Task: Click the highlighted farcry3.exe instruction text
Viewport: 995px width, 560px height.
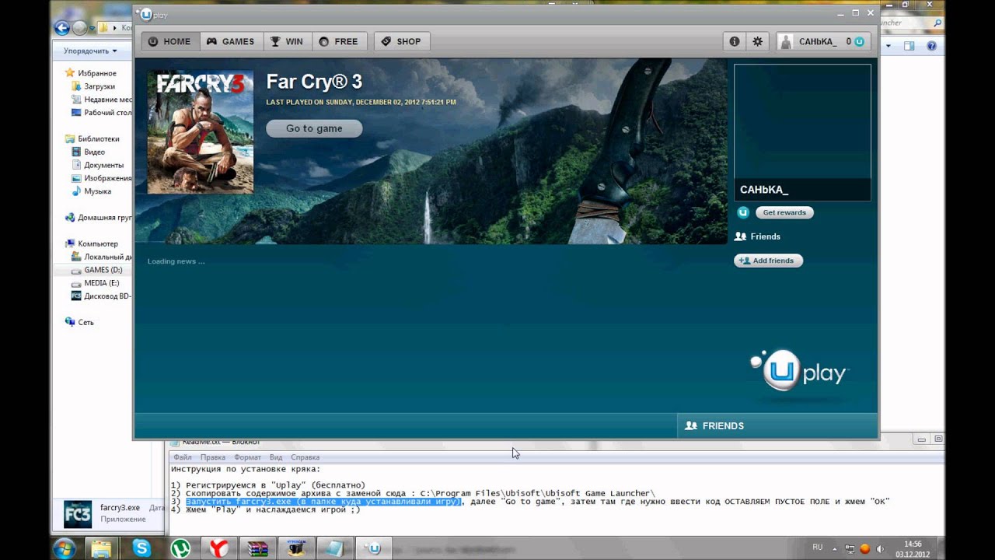Action: (323, 502)
